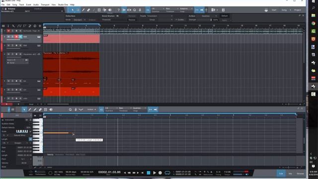This screenshot has width=318, height=179.
Task: Click the Record button in the transport
Action: (160, 173)
